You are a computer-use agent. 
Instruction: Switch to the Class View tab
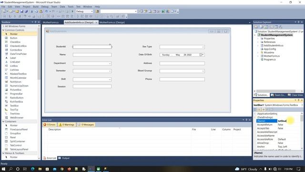click(x=295, y=95)
